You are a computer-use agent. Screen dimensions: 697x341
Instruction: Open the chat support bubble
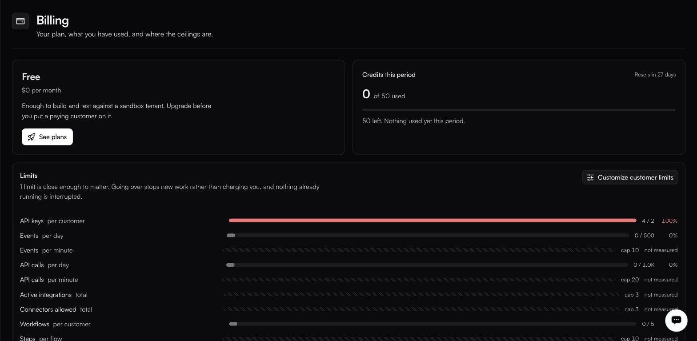pyautogui.click(x=676, y=320)
